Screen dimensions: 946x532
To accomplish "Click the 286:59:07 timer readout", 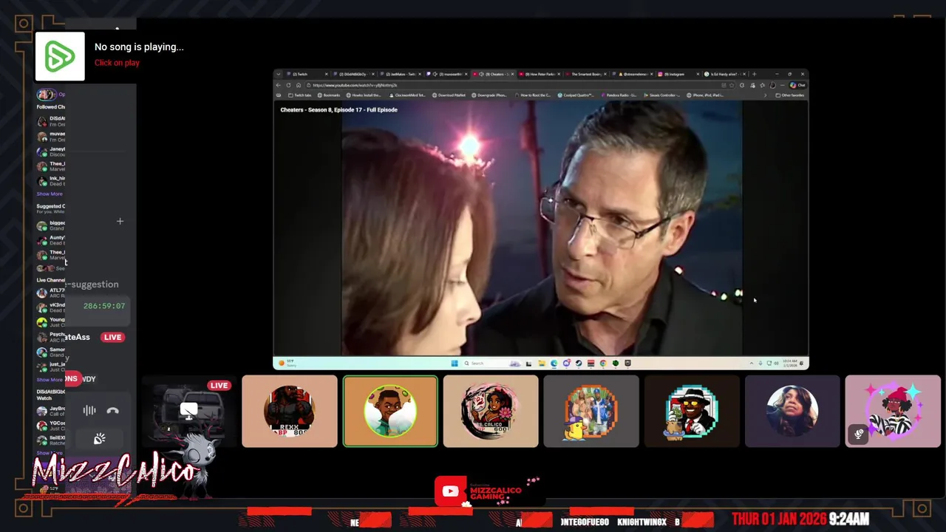I will coord(104,306).
